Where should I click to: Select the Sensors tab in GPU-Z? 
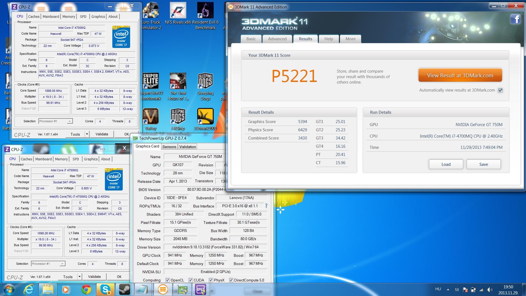pyautogui.click(x=169, y=147)
